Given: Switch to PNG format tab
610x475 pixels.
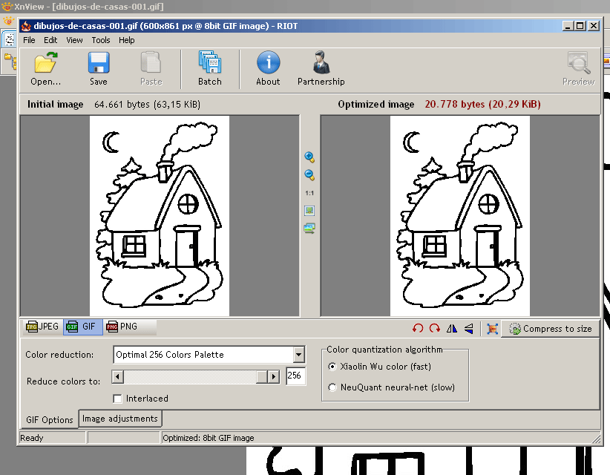Looking at the screenshot, I should (122, 327).
